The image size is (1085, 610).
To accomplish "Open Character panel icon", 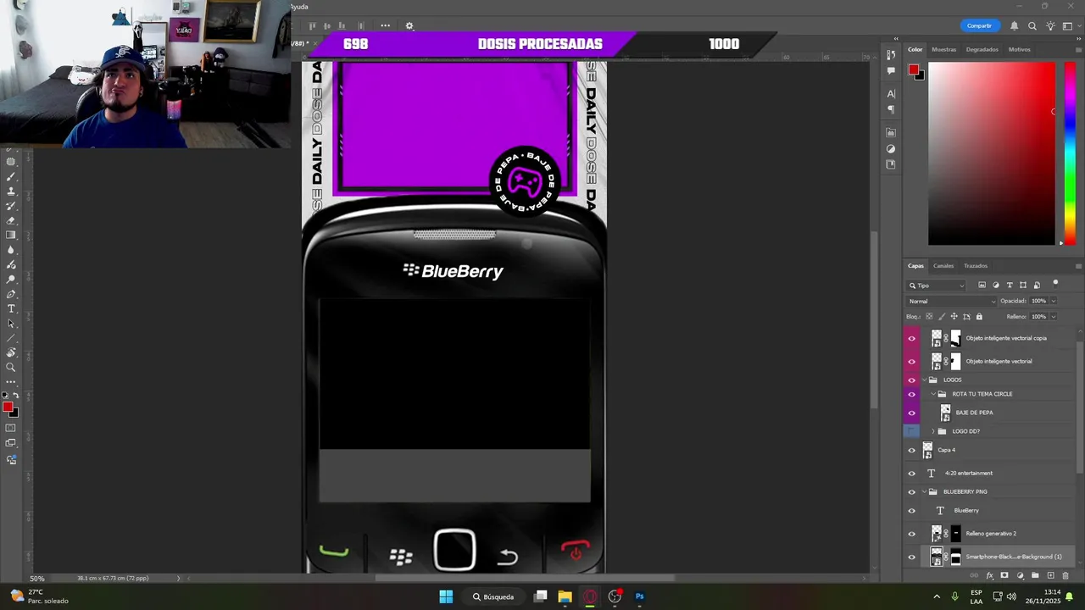I will (x=891, y=94).
